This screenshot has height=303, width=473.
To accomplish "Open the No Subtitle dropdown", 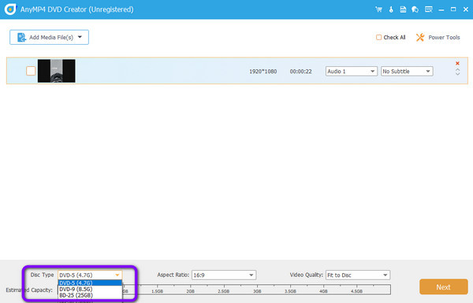I will point(407,72).
